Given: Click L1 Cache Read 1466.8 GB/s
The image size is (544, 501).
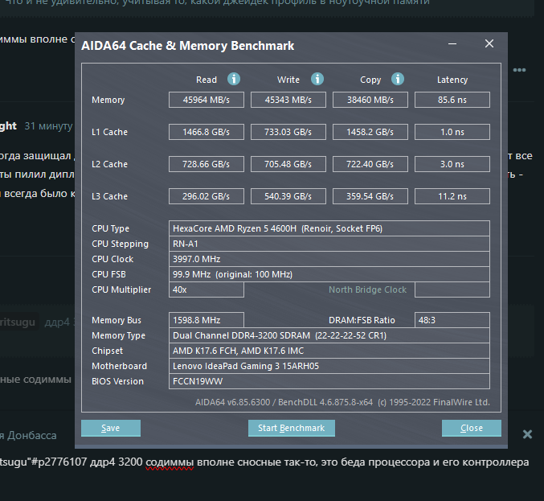Looking at the screenshot, I should pos(207,132).
